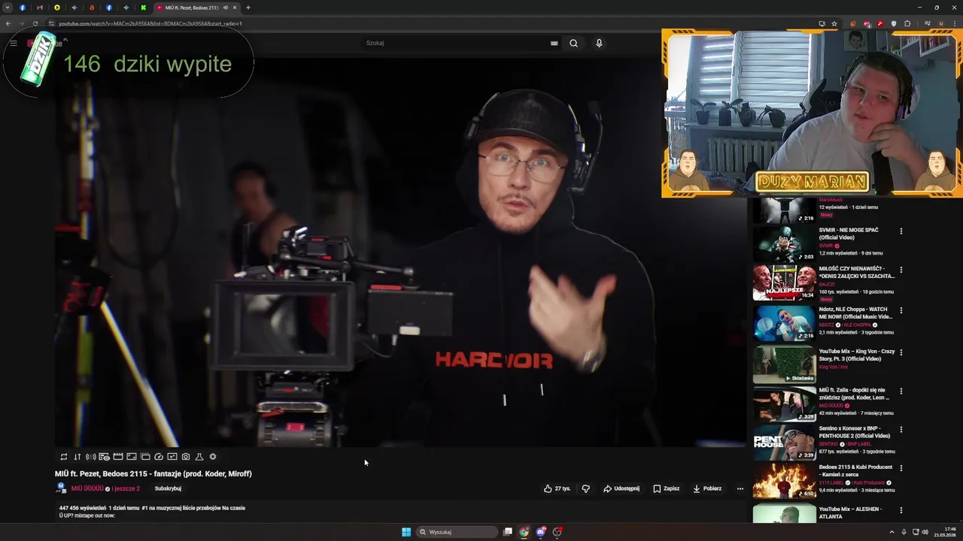Open options for Sentino x Koneser video
963x541 pixels.
(901, 430)
